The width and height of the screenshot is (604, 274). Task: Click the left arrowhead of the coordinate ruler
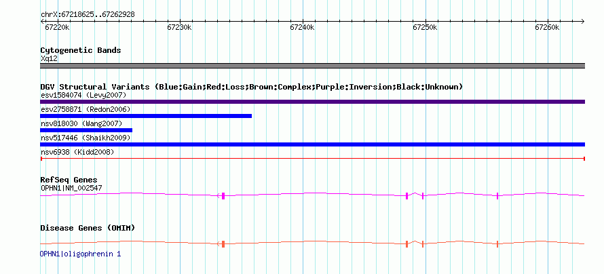pos(42,21)
